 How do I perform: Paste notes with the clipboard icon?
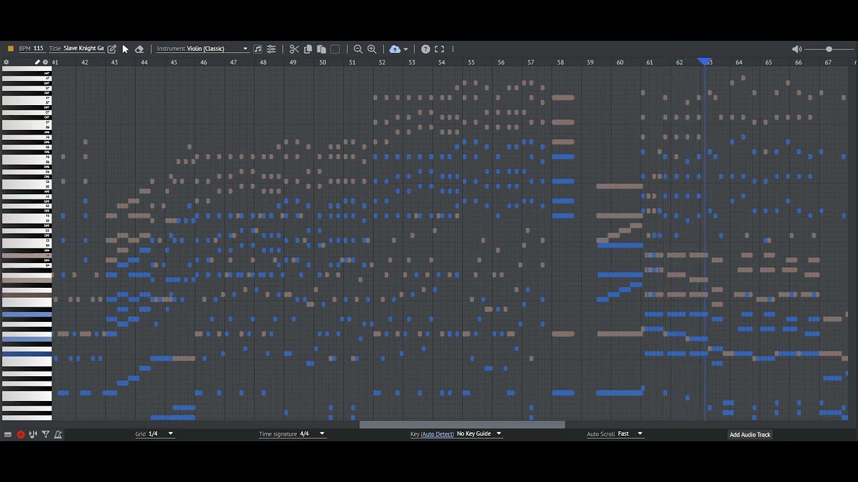[322, 49]
